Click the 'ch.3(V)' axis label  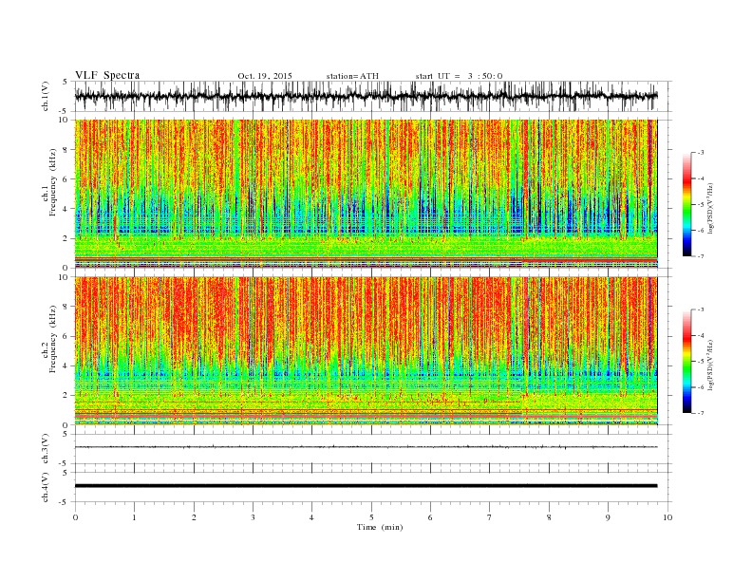point(46,449)
